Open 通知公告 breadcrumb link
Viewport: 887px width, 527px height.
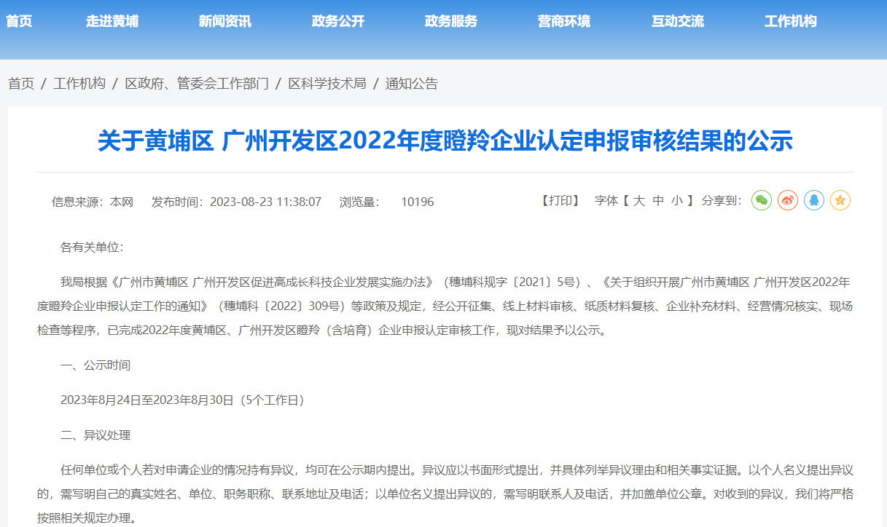coord(412,84)
